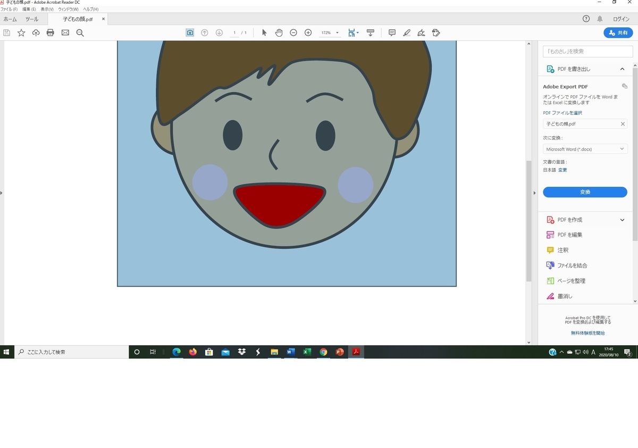Screen dimensions: 638x448
Task: Click the Windows Start button
Action: coord(7,352)
